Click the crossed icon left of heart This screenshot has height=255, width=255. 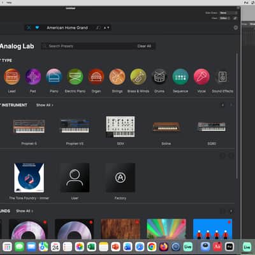(29, 27)
